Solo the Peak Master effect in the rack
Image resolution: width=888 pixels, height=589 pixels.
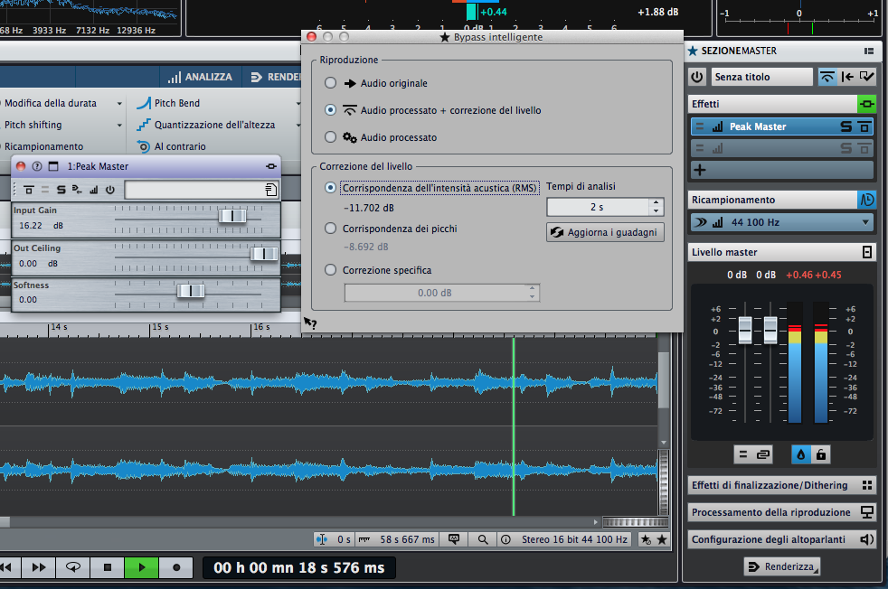pos(845,126)
